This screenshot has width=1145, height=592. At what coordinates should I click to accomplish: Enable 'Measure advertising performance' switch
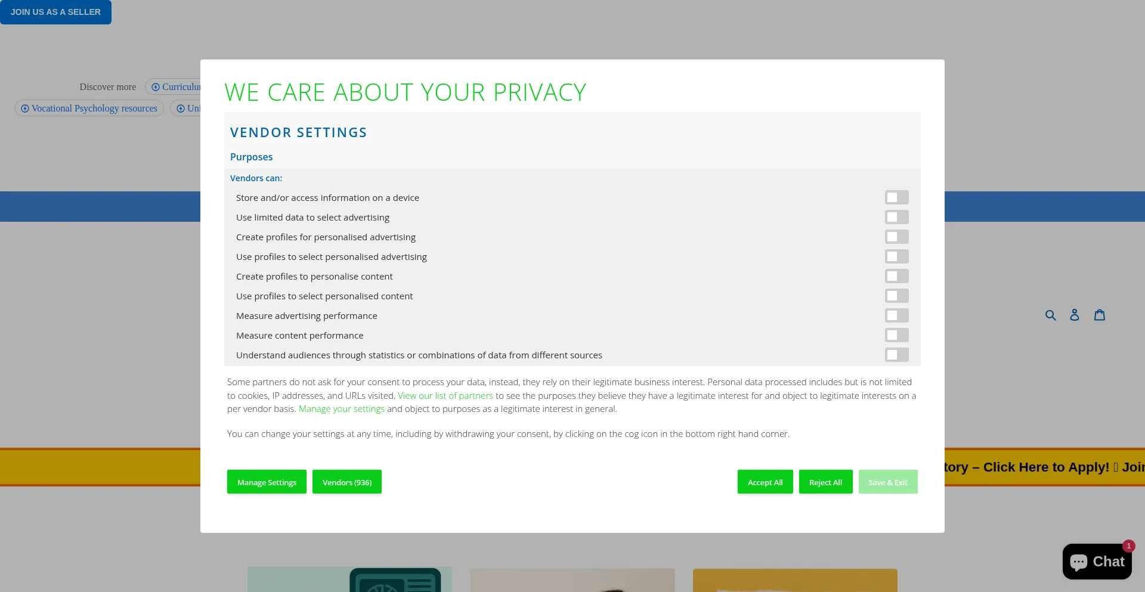[896, 315]
